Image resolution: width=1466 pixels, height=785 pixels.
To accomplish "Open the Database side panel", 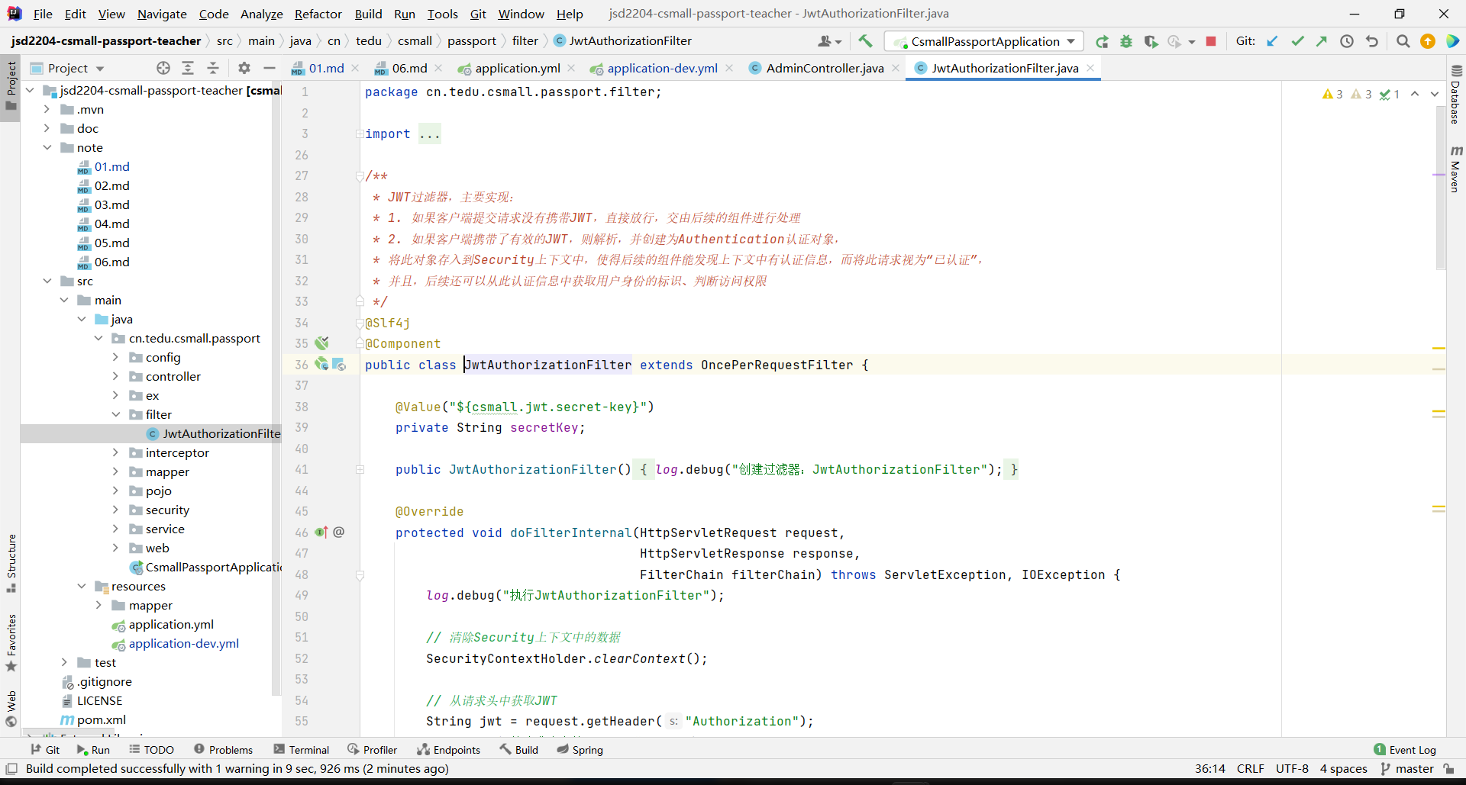I will click(x=1455, y=95).
